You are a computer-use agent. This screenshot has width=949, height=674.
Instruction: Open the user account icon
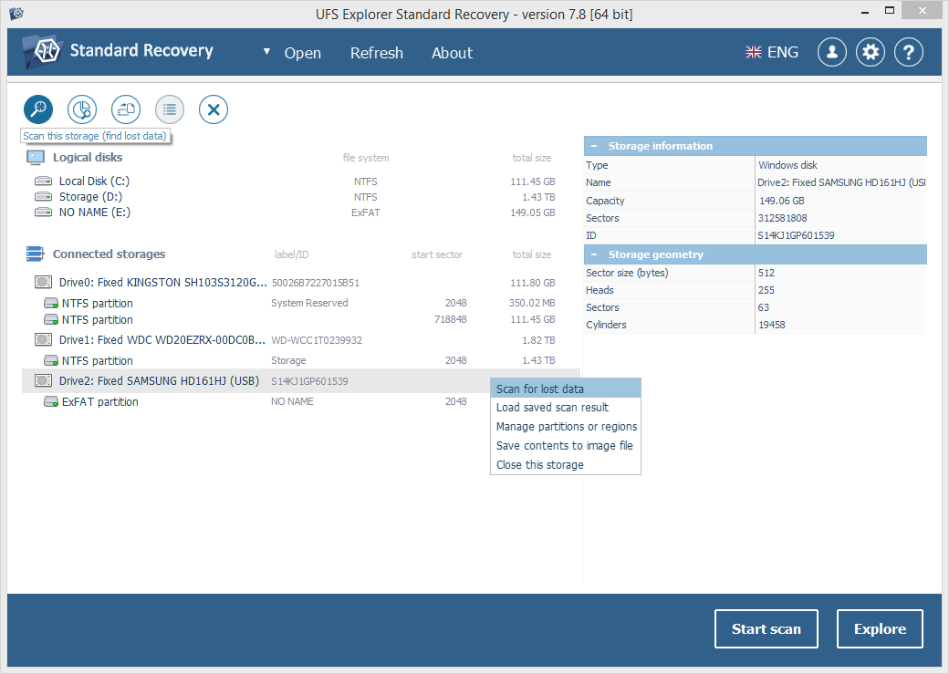(x=831, y=53)
